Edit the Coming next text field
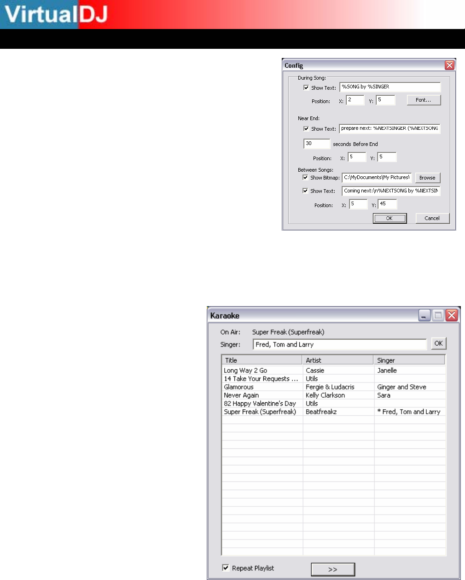The height and width of the screenshot is (580, 465). (x=391, y=191)
